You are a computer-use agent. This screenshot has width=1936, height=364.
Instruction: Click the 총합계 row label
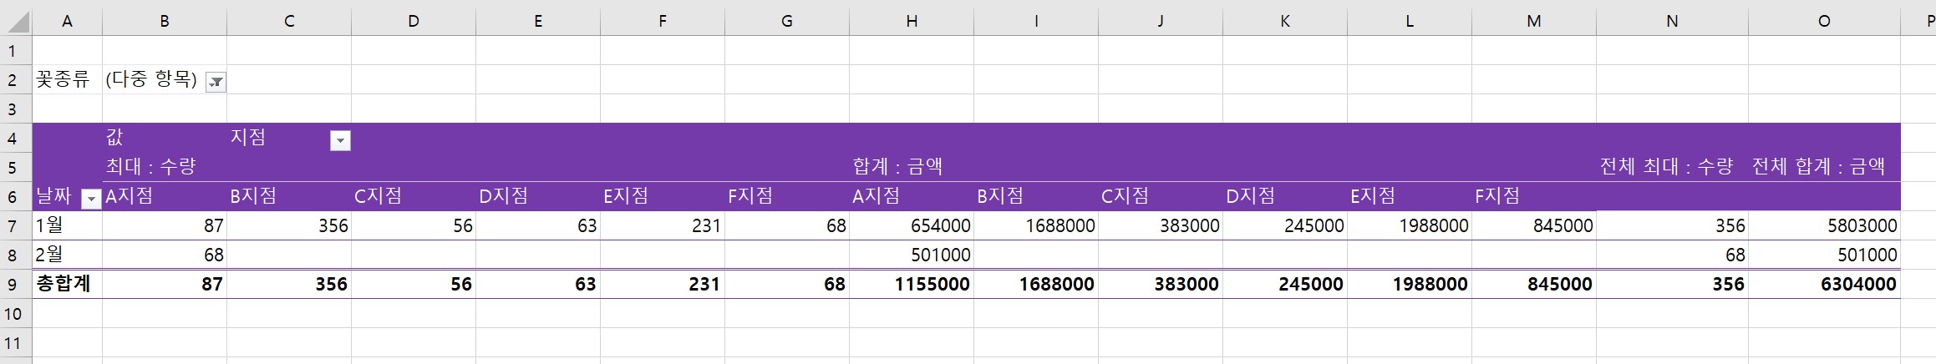tap(67, 284)
